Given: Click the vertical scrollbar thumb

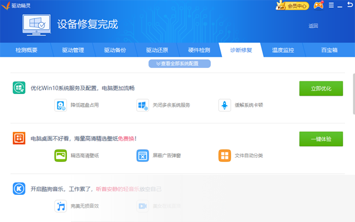Looking at the screenshot, I should pos(354,94).
